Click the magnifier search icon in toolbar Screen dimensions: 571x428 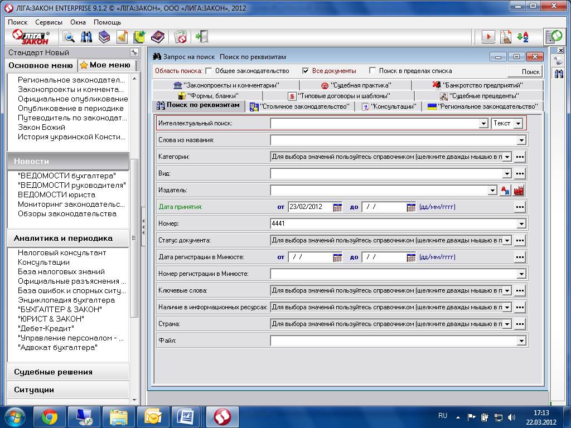69,37
